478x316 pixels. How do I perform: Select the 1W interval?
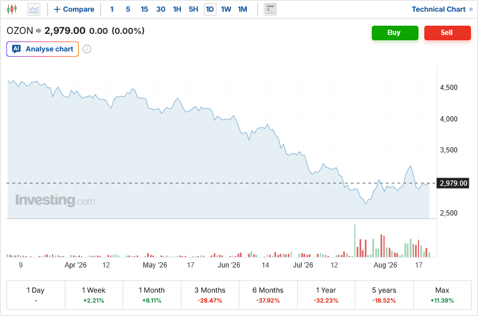(x=226, y=9)
